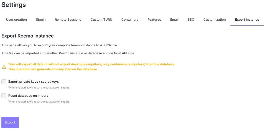Click the Export Reemo instance heading
Screen dimensions: 265x129
click(27, 36)
